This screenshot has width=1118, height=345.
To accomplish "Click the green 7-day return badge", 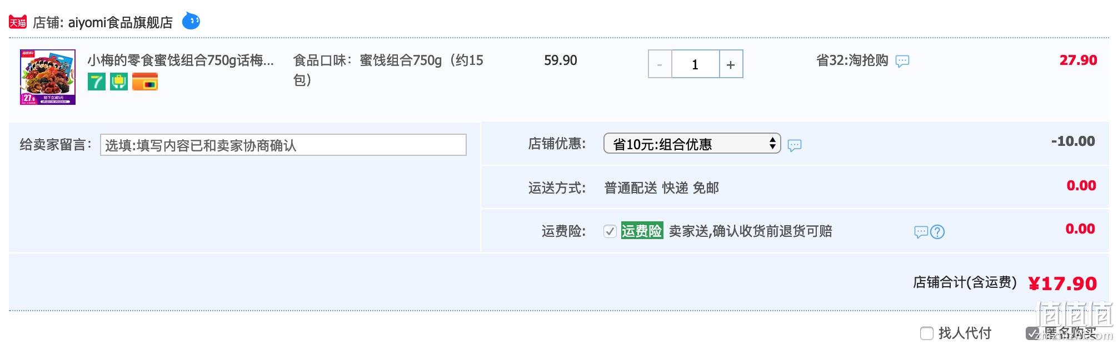I will 97,82.
